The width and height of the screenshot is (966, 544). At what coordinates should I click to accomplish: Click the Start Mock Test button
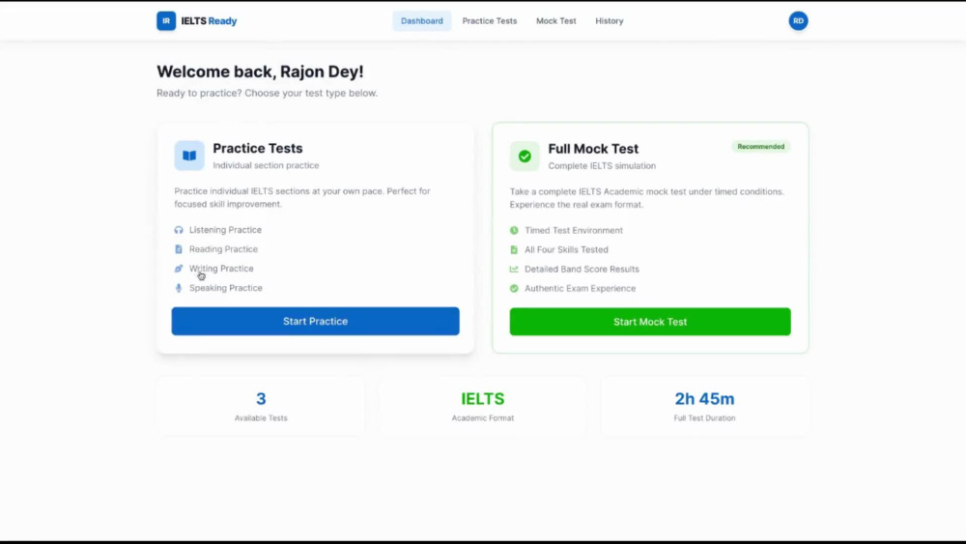[x=650, y=322]
